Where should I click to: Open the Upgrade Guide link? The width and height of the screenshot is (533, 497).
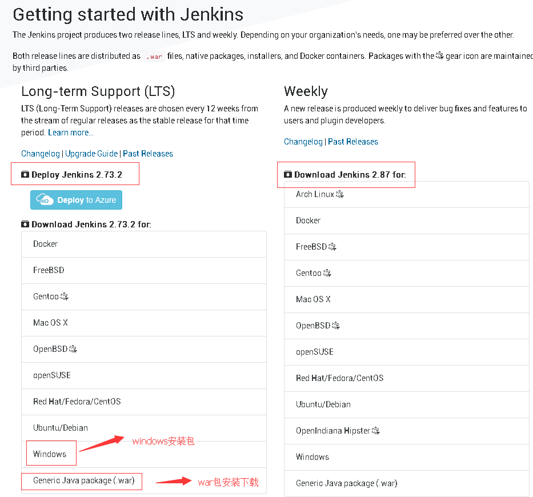pos(91,154)
